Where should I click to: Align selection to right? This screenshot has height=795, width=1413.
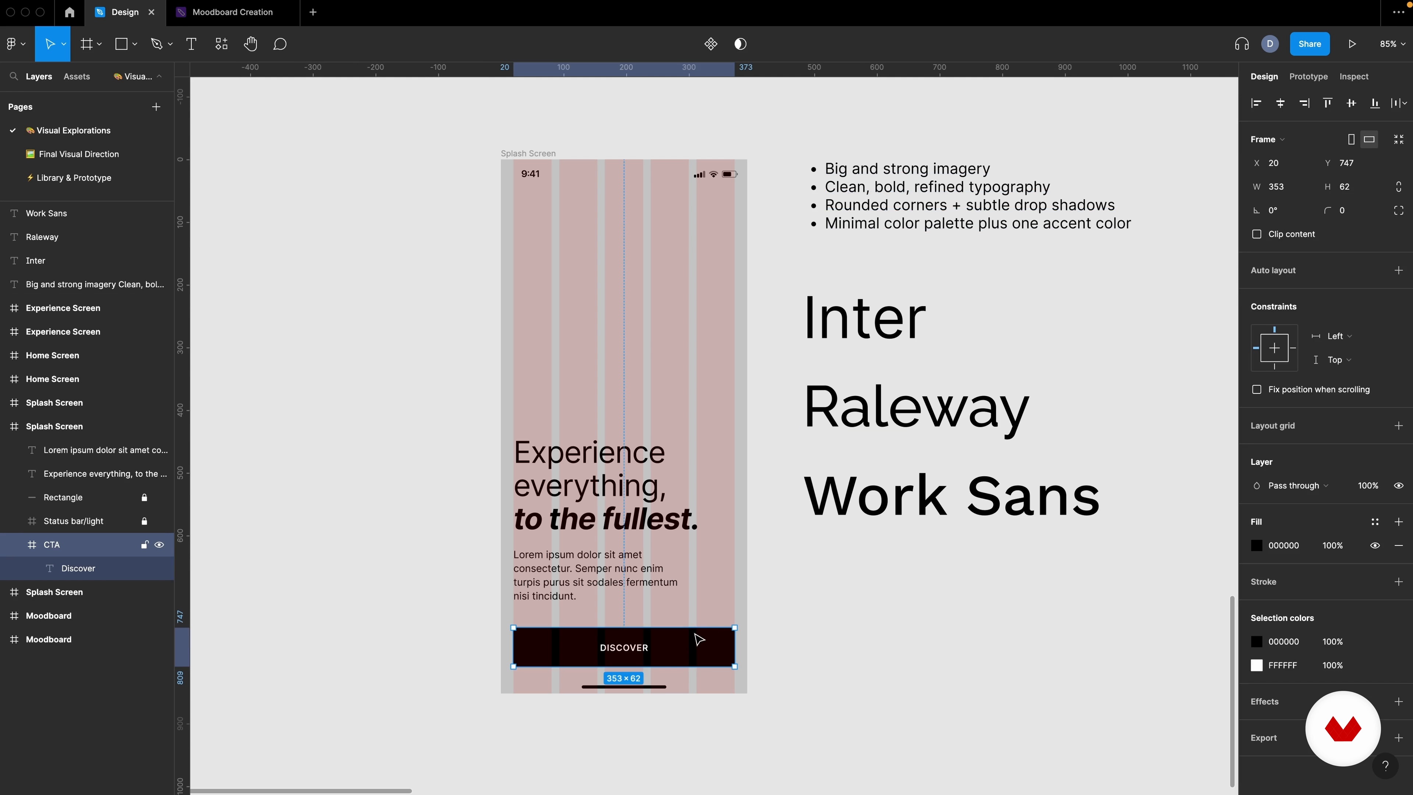tap(1304, 103)
